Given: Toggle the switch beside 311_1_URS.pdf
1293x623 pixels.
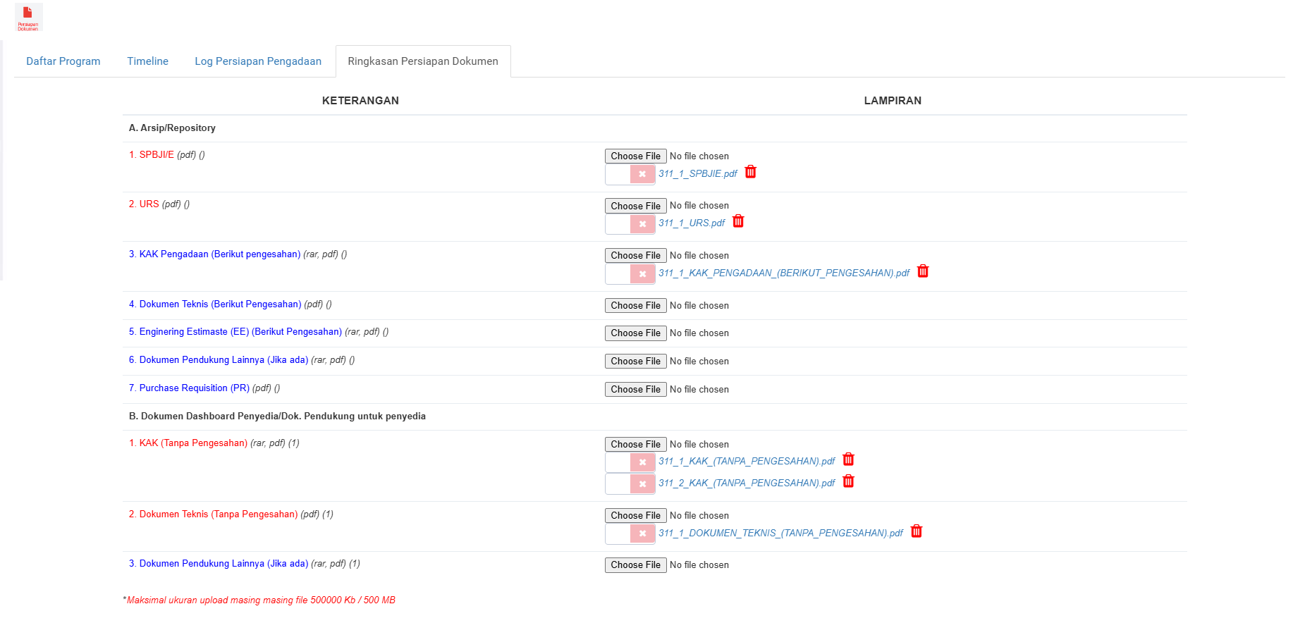Looking at the screenshot, I should pos(630,224).
